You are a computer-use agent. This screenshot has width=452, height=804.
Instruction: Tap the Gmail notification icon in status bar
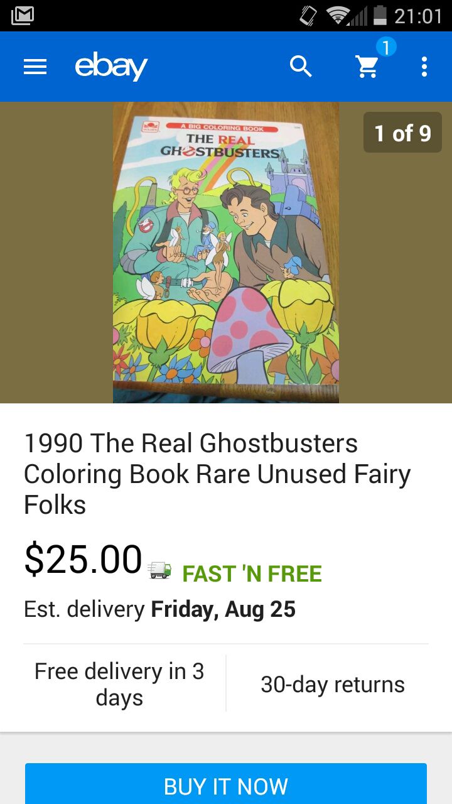click(23, 16)
